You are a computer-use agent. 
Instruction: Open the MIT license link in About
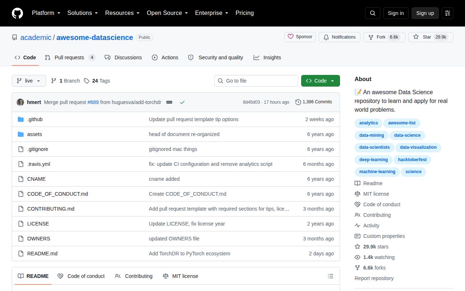(372, 194)
